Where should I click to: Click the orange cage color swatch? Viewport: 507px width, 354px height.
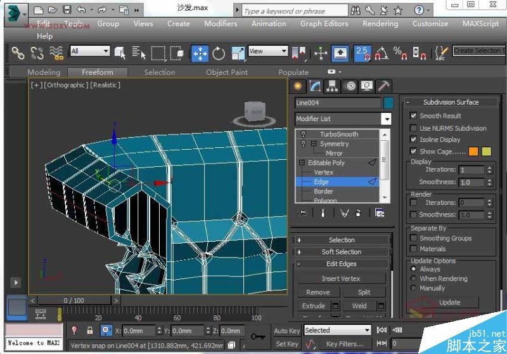click(473, 151)
